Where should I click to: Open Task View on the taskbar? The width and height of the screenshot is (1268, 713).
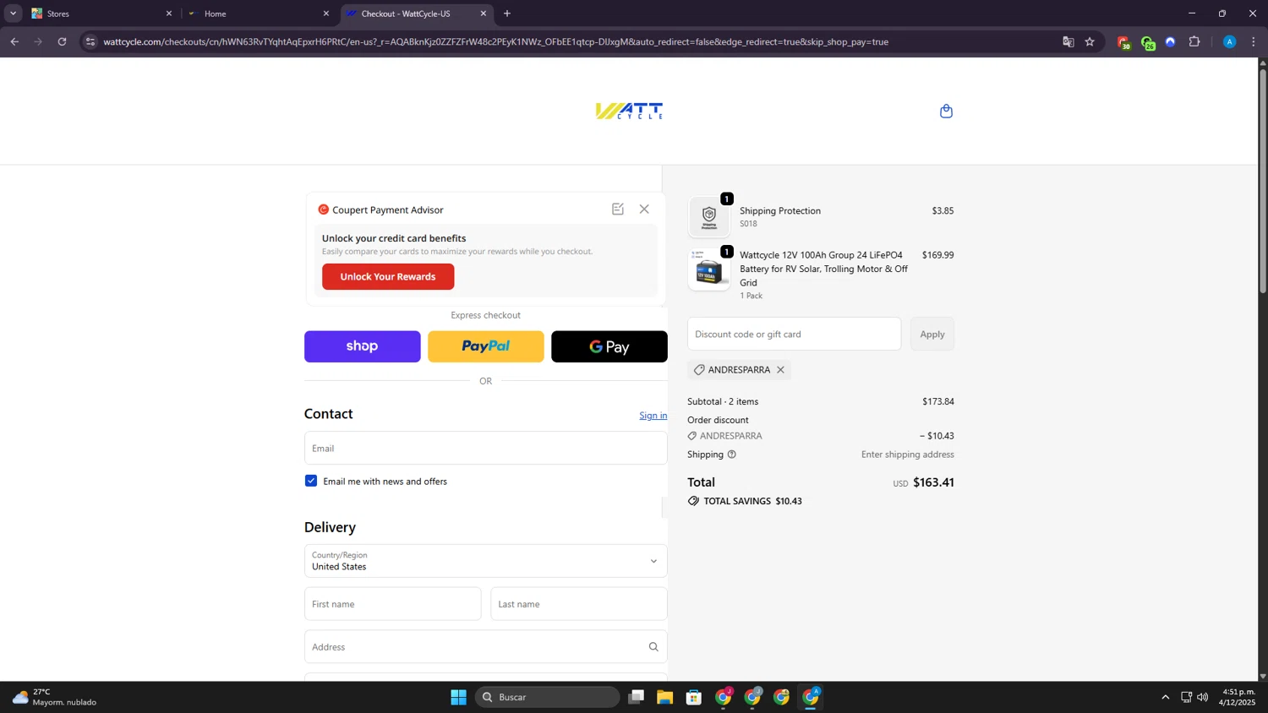coord(636,697)
